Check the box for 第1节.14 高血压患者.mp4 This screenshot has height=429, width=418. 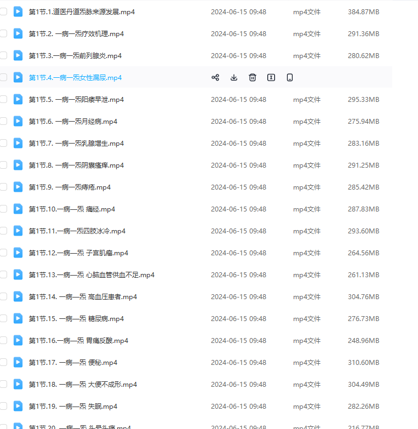tap(3, 296)
